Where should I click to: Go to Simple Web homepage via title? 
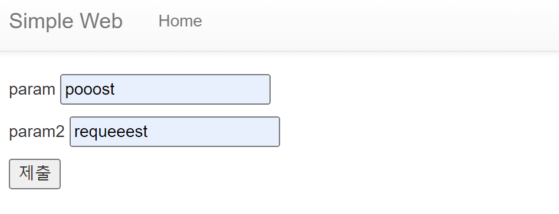pos(65,21)
